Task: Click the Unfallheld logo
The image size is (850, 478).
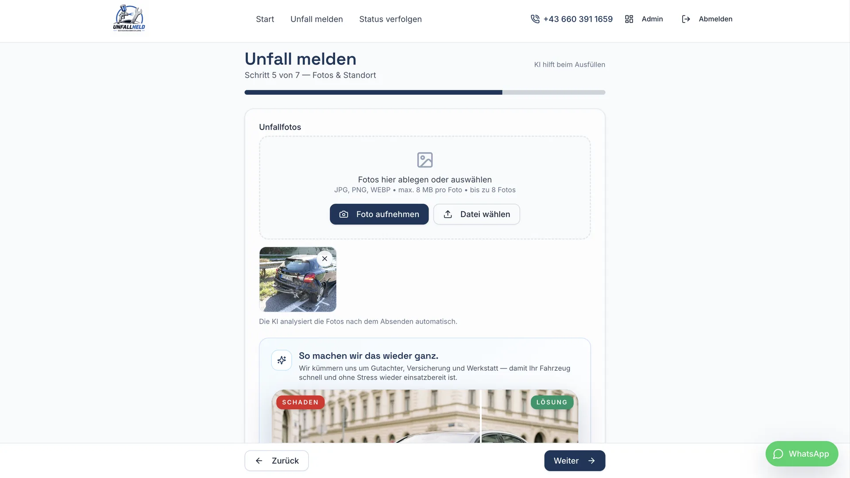Action: (129, 18)
